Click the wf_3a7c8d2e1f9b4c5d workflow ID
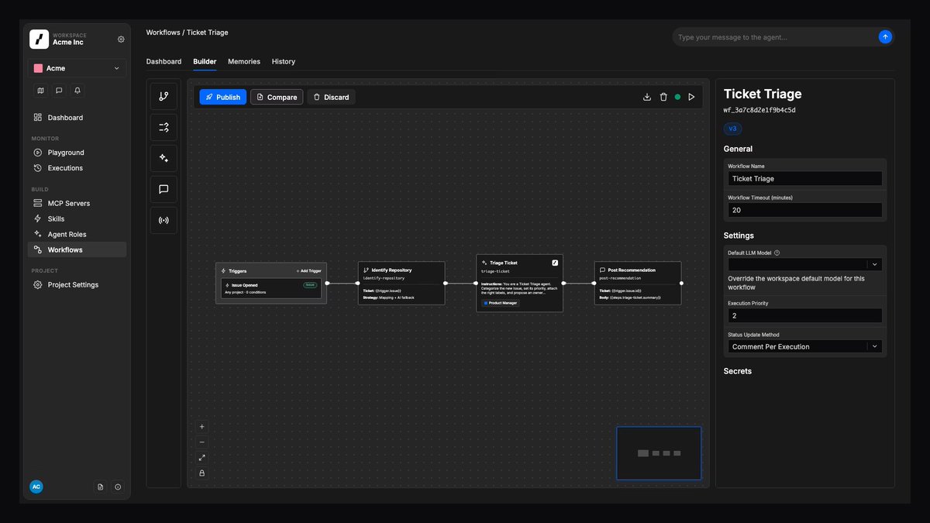 coord(759,111)
